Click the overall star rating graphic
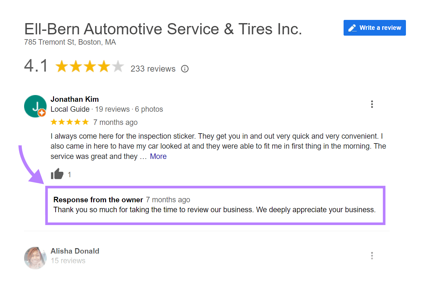The image size is (431, 287). click(90, 66)
